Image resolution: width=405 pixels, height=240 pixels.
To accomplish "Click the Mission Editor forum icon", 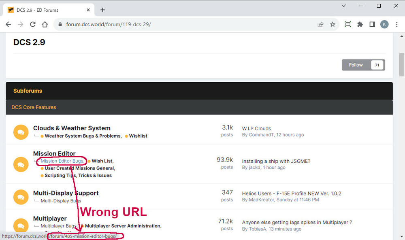I will point(21,164).
